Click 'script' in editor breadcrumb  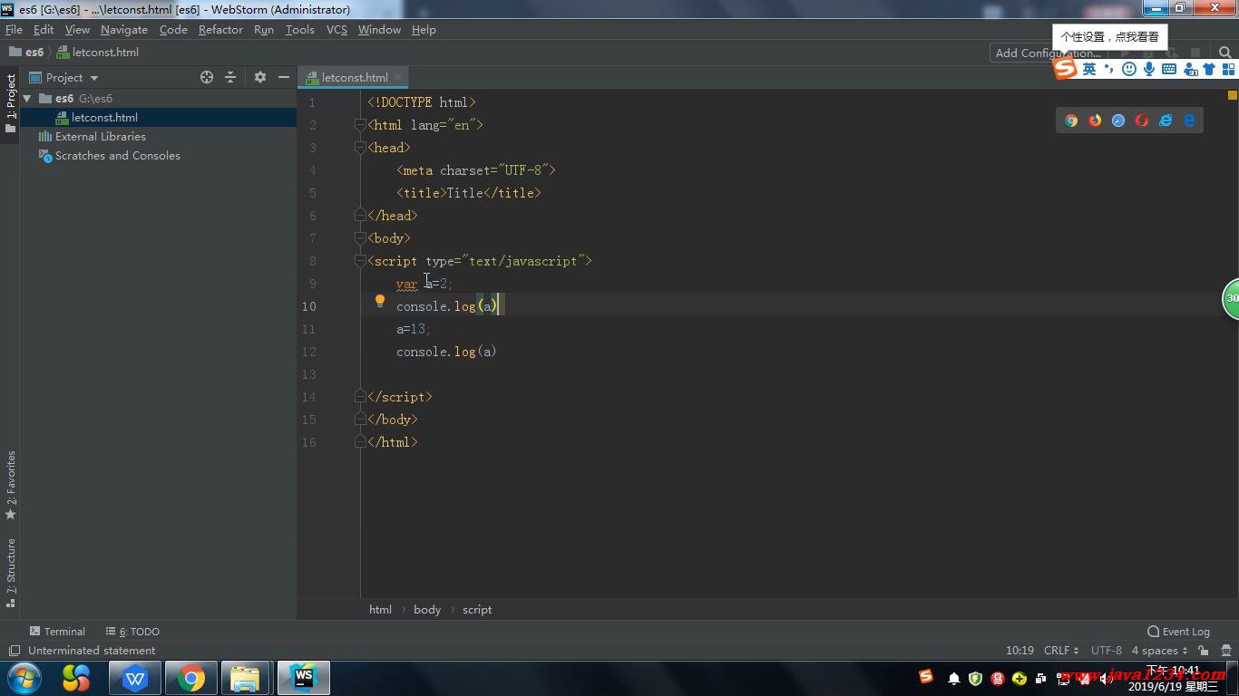[x=477, y=610]
